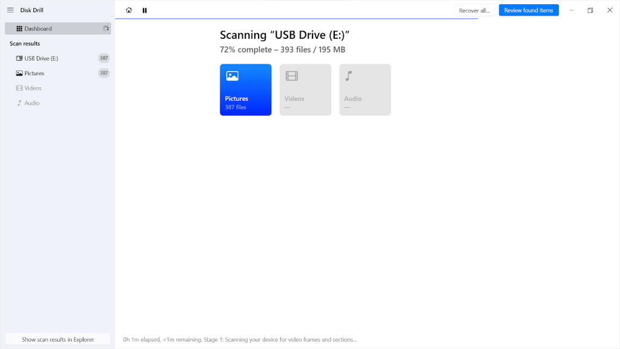The image size is (620, 349).
Task: Click Review found items button
Action: tap(529, 10)
